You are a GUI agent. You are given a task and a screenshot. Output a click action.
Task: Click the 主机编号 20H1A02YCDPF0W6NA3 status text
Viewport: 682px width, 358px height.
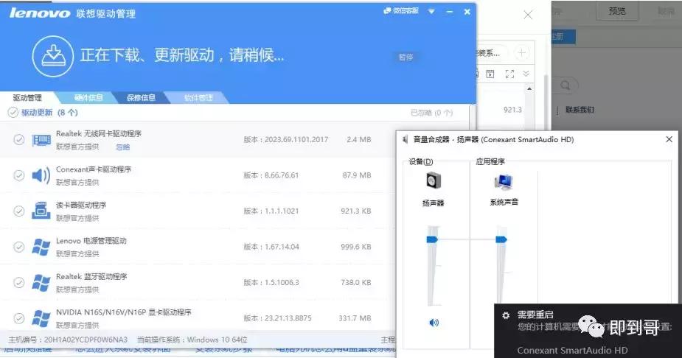(68, 340)
